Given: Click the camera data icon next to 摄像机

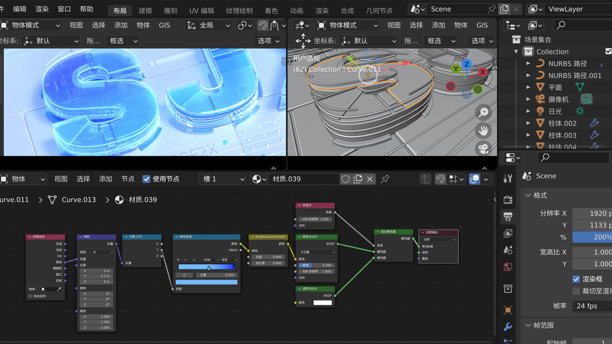Looking at the screenshot, I should [x=586, y=99].
